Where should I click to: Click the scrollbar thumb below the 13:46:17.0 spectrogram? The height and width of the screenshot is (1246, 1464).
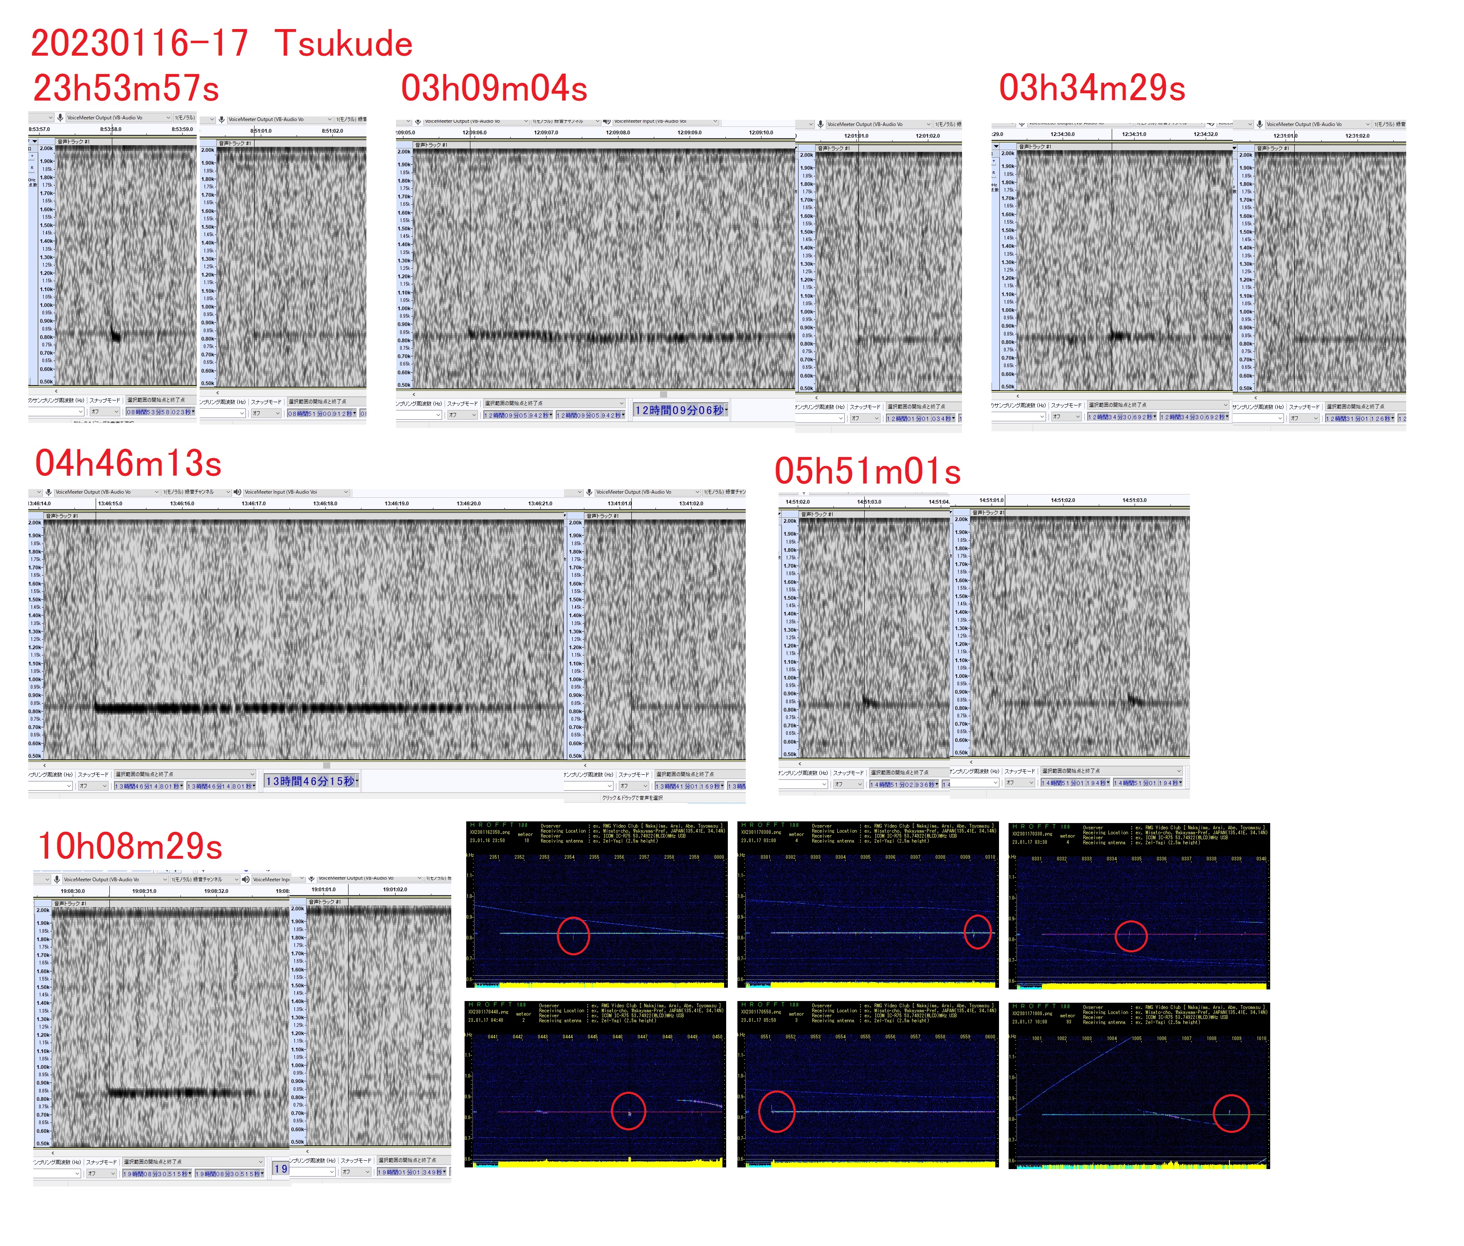(326, 765)
